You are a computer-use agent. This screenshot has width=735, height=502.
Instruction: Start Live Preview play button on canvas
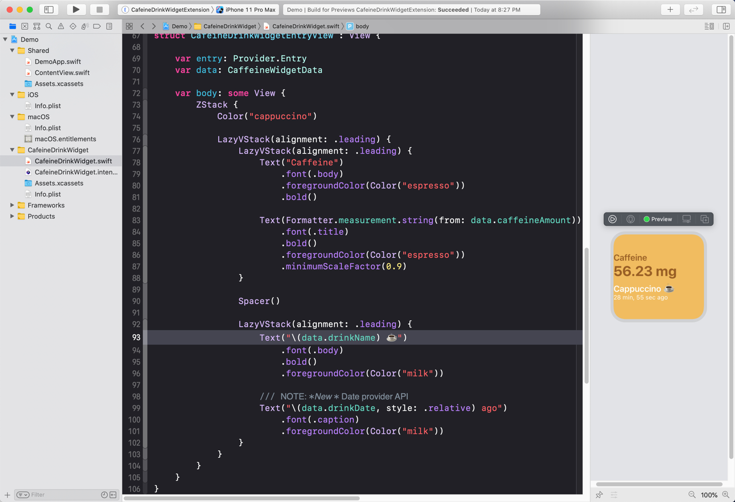[612, 219]
